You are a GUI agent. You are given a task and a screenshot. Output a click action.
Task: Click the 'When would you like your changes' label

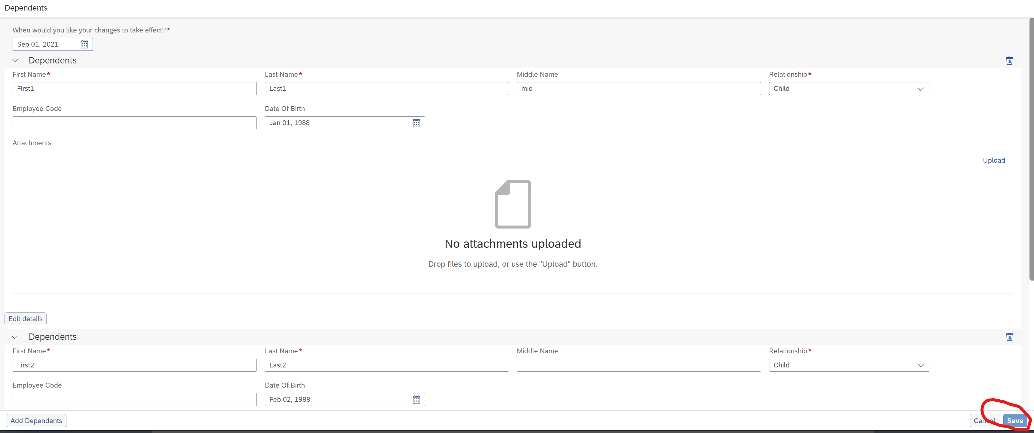click(89, 30)
